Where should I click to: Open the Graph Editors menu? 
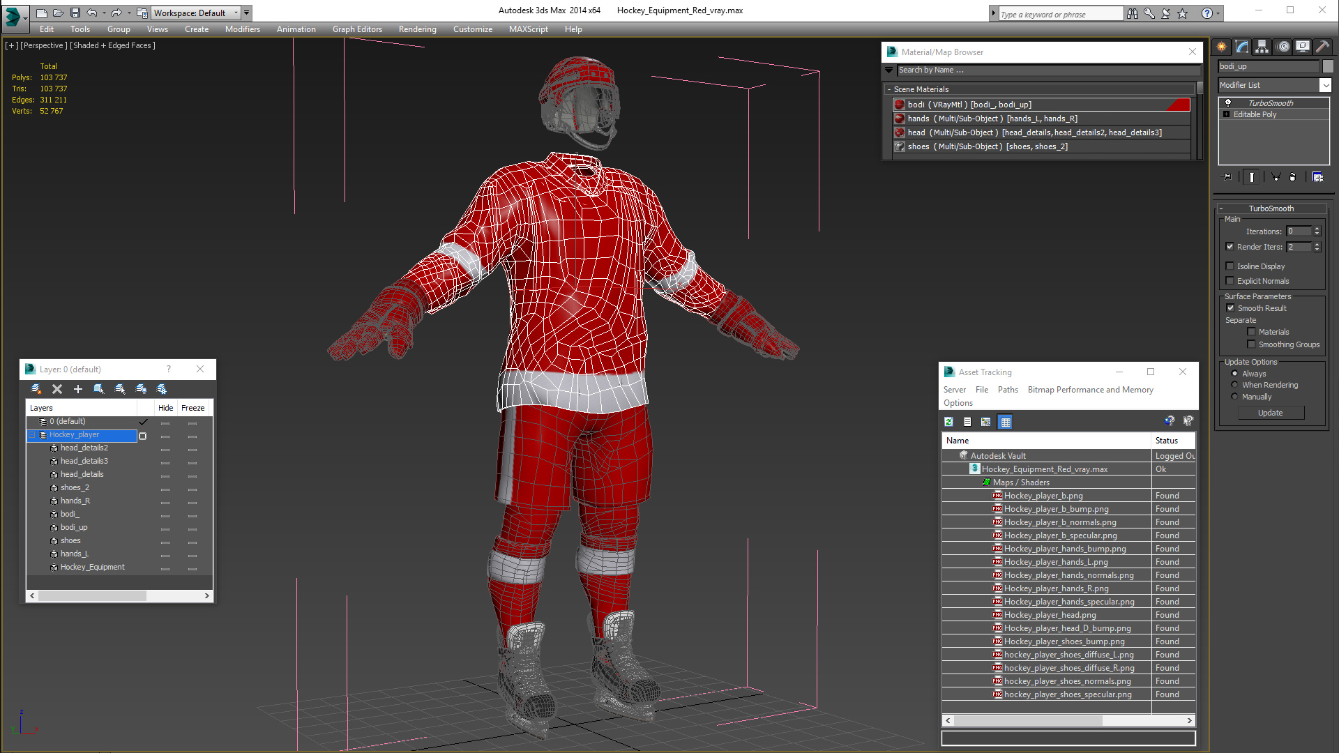357,29
